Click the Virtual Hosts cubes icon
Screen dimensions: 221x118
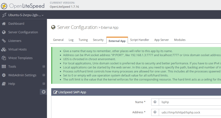tap(4, 49)
